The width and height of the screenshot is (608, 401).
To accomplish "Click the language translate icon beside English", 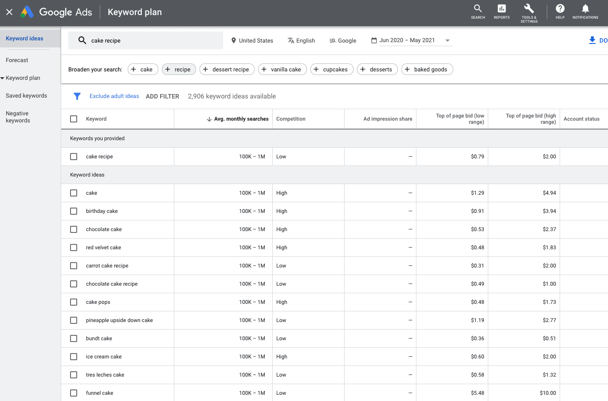I will coord(291,40).
